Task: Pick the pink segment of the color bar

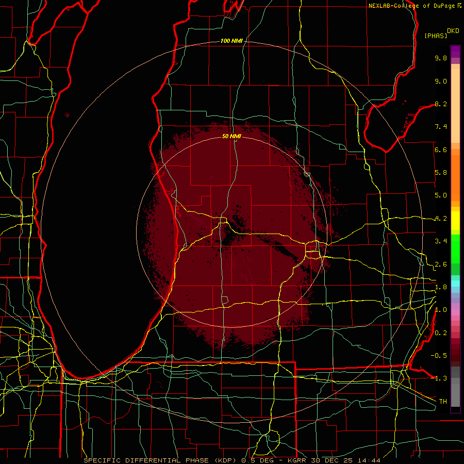Action: (x=455, y=312)
